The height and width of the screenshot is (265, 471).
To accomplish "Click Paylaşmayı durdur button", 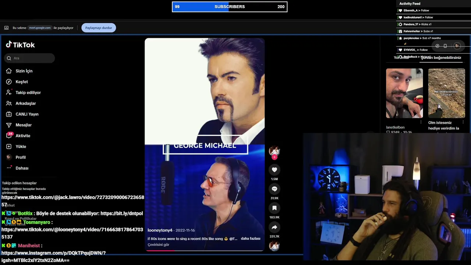I will tap(99, 28).
